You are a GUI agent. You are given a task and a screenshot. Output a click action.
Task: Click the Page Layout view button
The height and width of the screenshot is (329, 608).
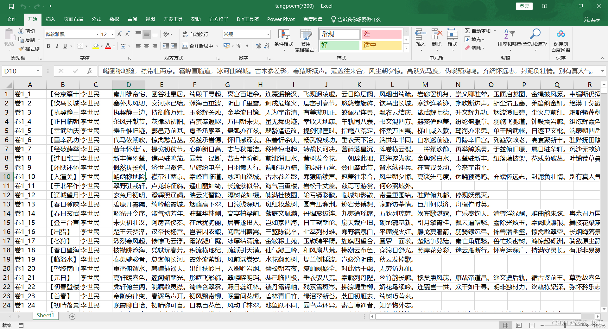(519, 325)
